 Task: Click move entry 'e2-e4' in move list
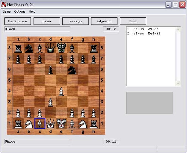138,34
